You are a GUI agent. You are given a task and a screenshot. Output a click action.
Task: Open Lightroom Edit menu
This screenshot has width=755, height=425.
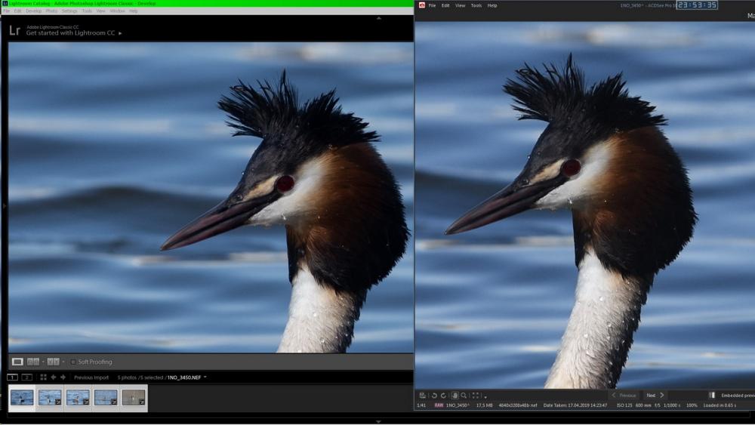pos(18,11)
